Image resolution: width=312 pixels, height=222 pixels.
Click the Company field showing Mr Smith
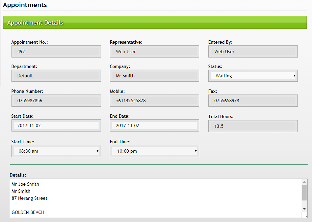click(x=154, y=76)
